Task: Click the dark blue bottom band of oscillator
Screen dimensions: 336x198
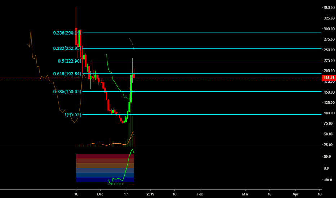Action: tap(105, 180)
